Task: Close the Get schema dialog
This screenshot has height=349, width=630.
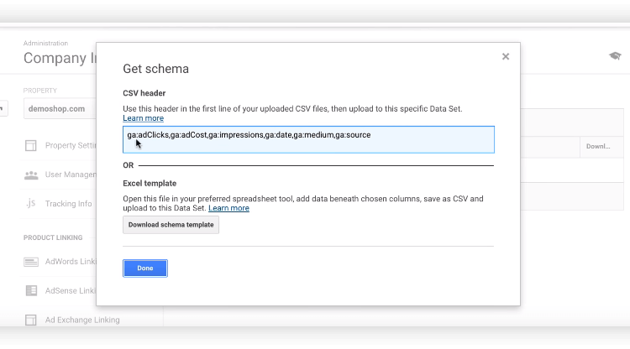Action: (x=506, y=56)
